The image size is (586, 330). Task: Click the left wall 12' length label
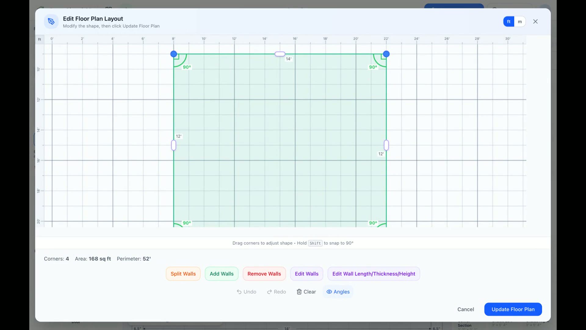point(179,136)
